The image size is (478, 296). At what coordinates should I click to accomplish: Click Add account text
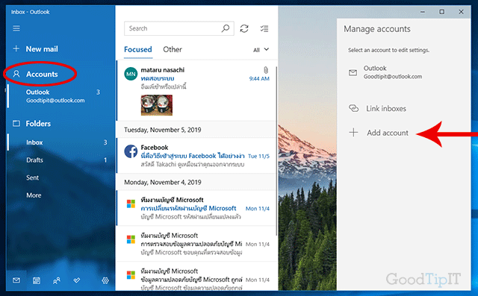(388, 133)
